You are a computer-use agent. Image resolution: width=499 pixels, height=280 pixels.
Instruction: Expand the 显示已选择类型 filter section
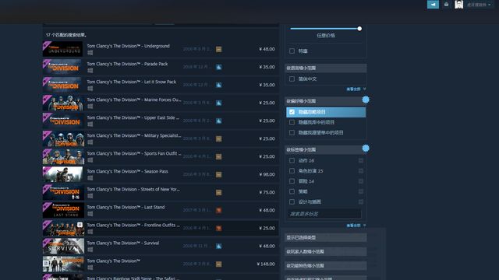(326, 237)
